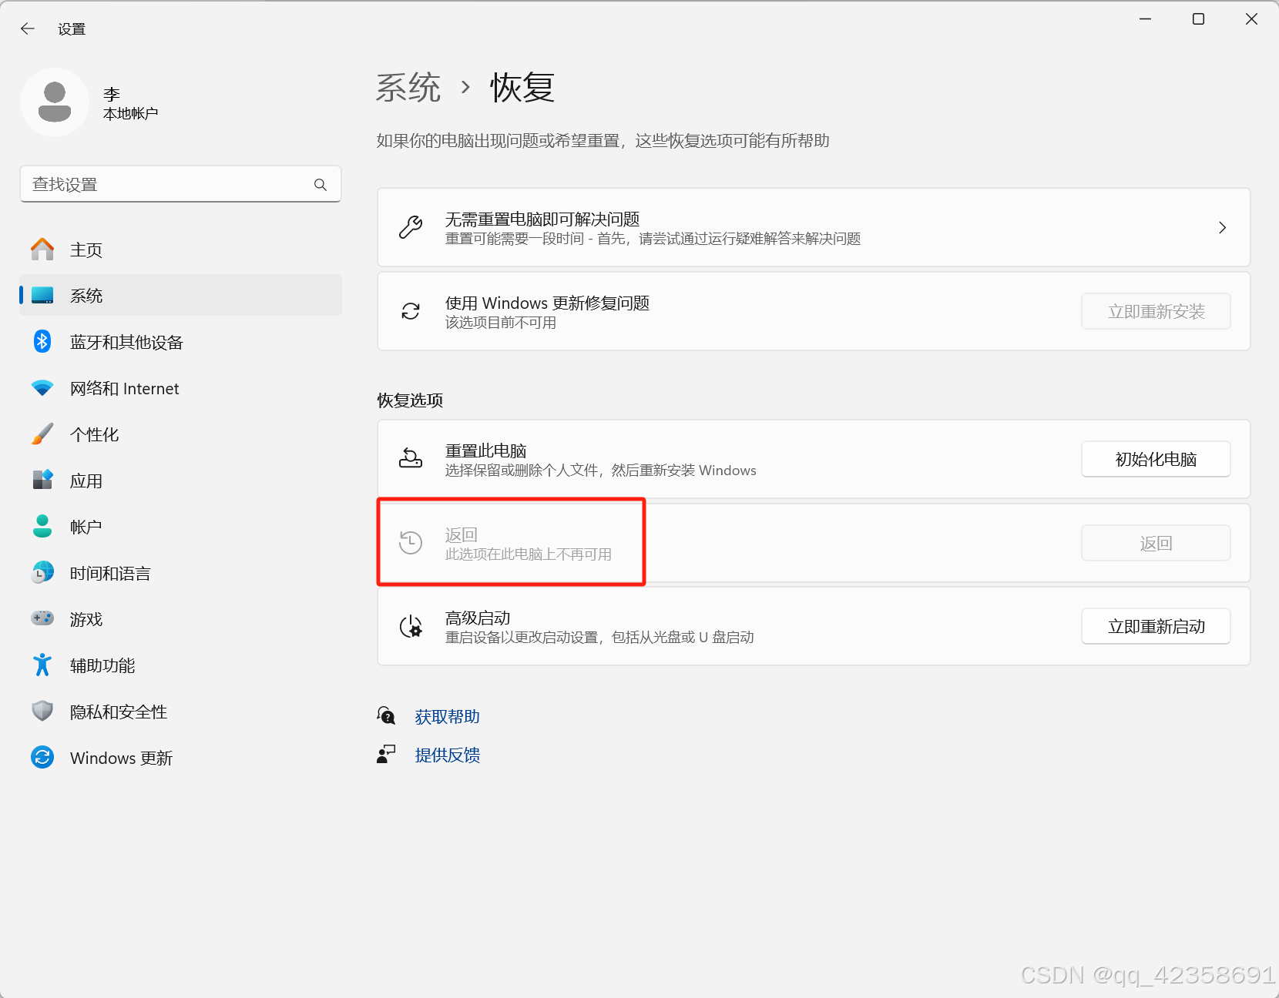Click the Bluetooth icon in sidebar
Image resolution: width=1279 pixels, height=998 pixels.
click(x=42, y=341)
